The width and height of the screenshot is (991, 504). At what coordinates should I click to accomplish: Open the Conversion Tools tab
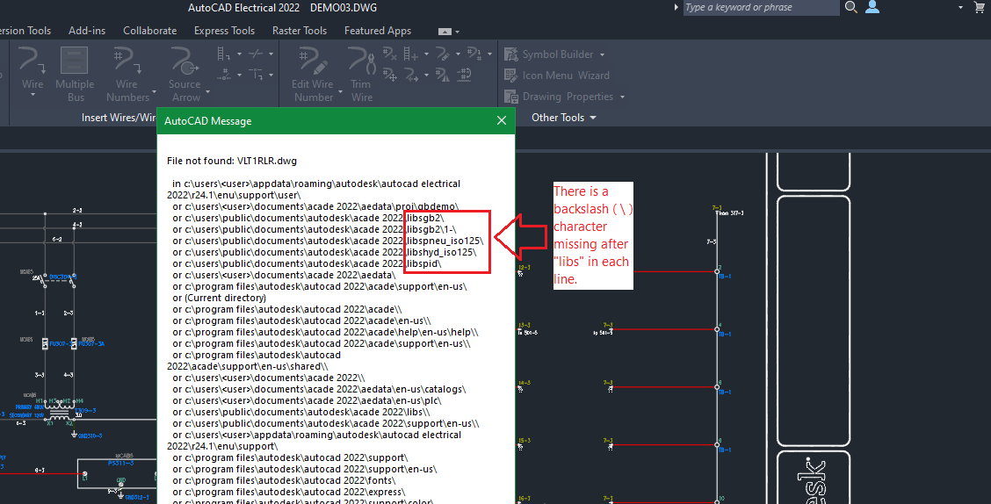coord(25,31)
